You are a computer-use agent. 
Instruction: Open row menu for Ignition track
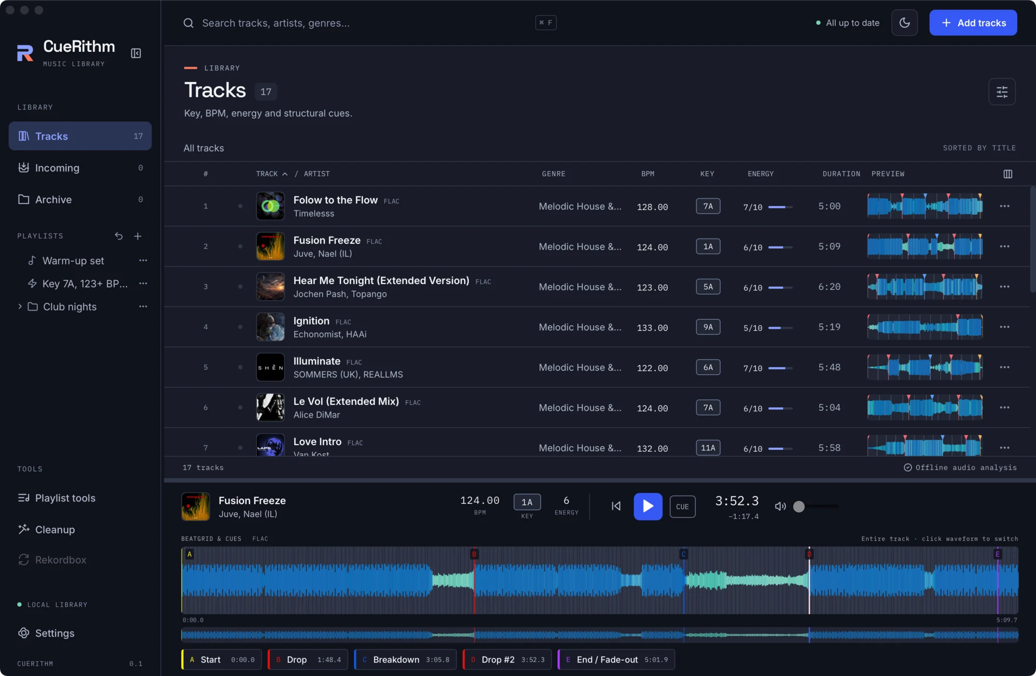tap(1004, 327)
